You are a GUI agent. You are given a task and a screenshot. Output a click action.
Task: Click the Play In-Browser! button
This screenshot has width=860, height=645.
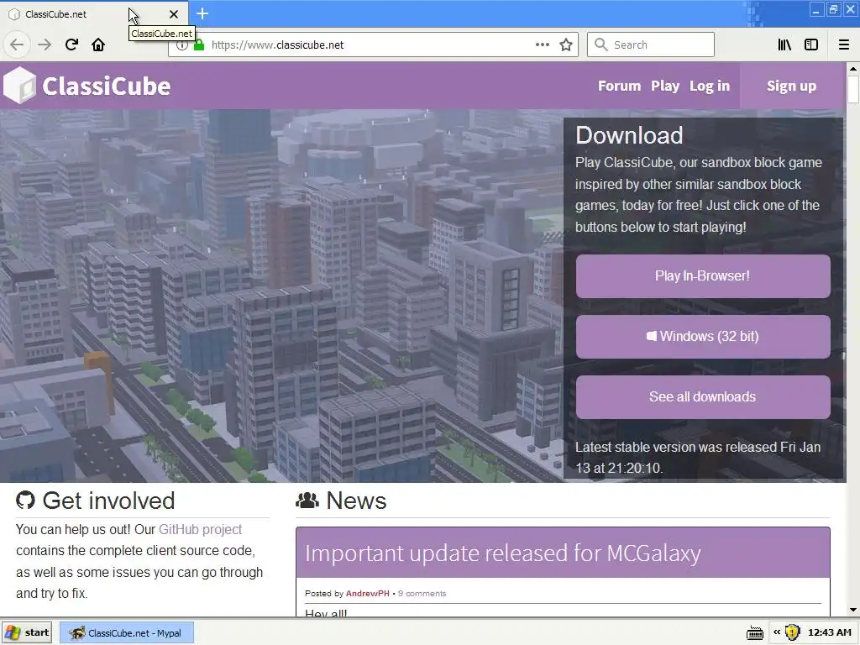[703, 275]
